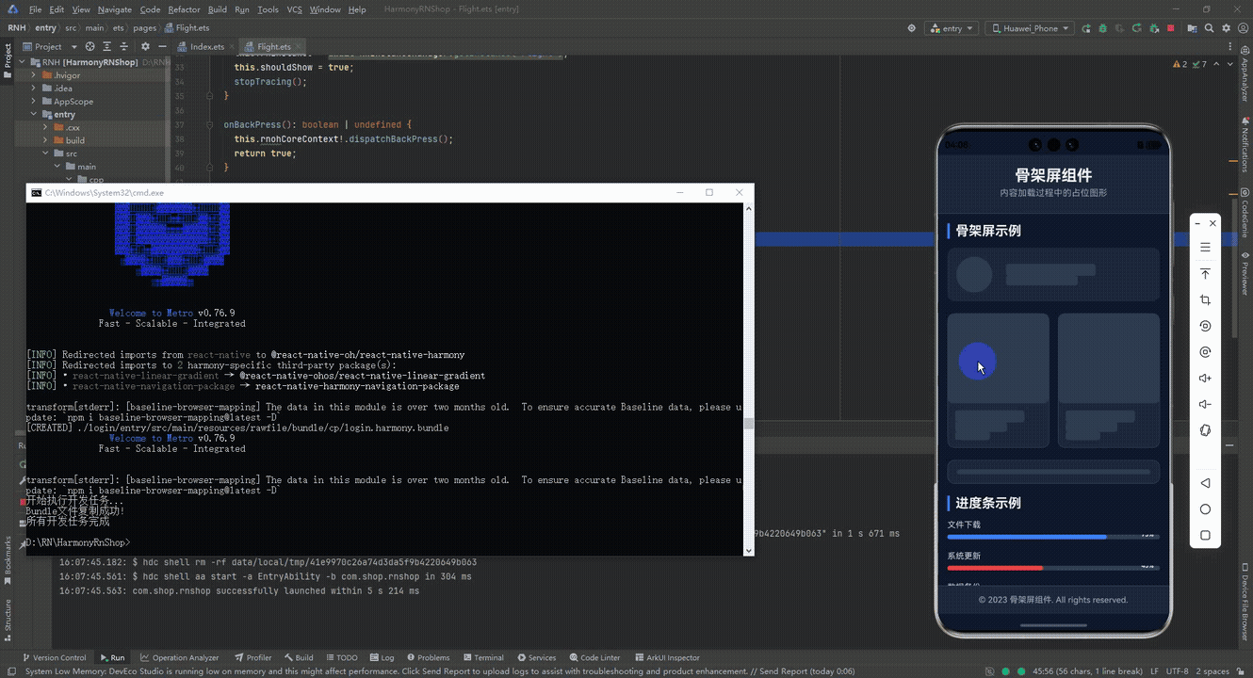1253x678 pixels.
Task: Lower emulator volume
Action: (x=1205, y=405)
